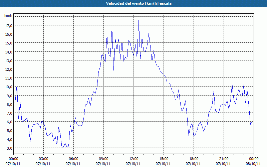This screenshot has height=167, width=267.
Task: Select the 14,0 y-axis value
Action: click(9, 52)
